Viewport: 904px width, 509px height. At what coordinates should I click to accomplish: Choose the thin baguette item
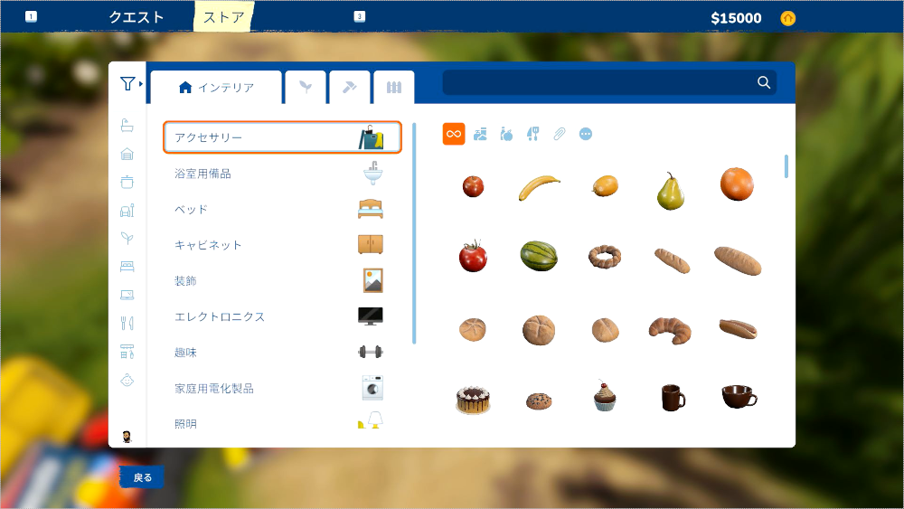tap(673, 261)
